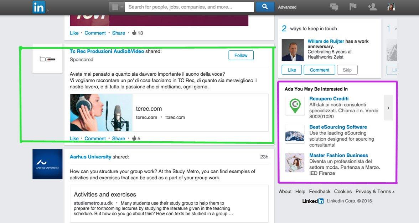Open the Recupero Crediti ad
419x223 pixels.
click(x=329, y=99)
